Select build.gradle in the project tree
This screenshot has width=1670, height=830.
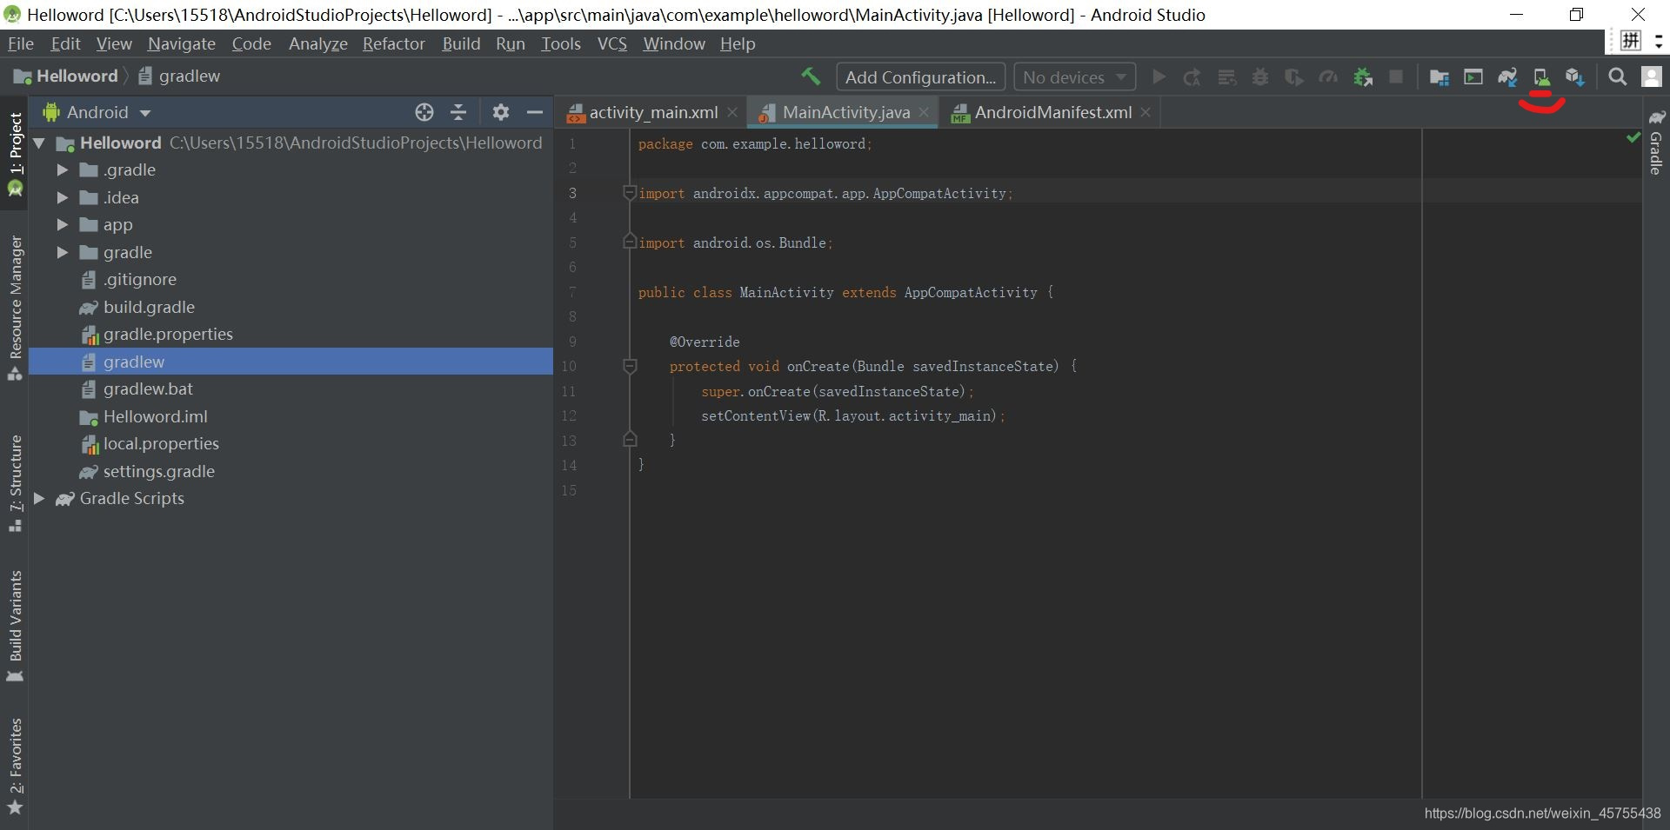(x=149, y=307)
